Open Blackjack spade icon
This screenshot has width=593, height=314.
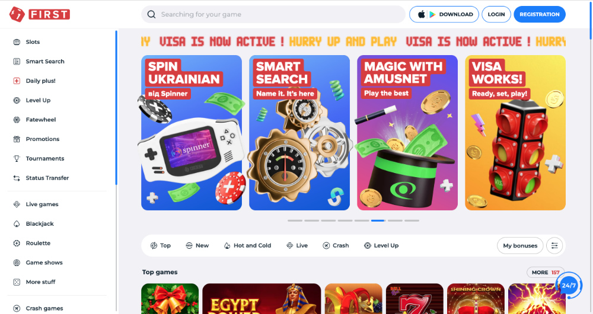[17, 224]
